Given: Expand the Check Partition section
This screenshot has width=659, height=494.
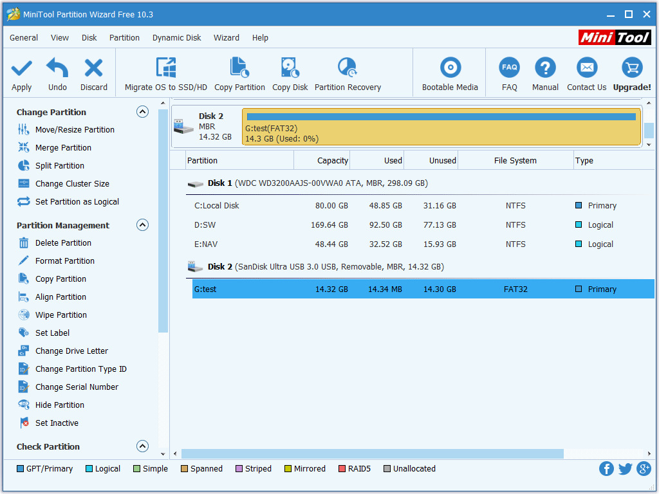Looking at the screenshot, I should 143,446.
